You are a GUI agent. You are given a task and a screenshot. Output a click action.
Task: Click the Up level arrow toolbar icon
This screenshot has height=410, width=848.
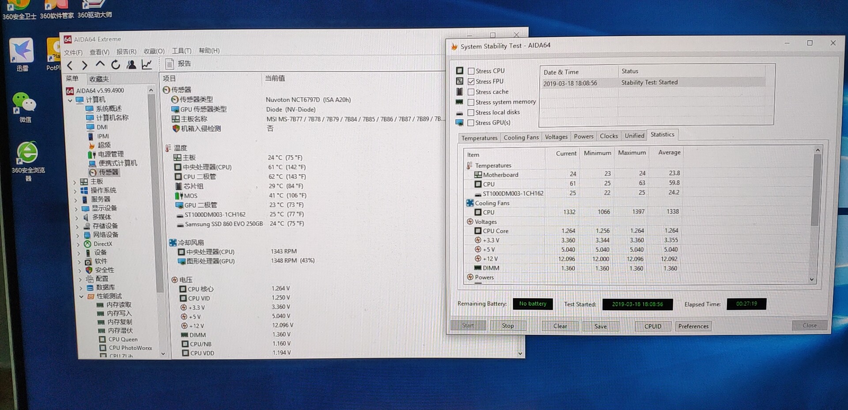(x=100, y=65)
